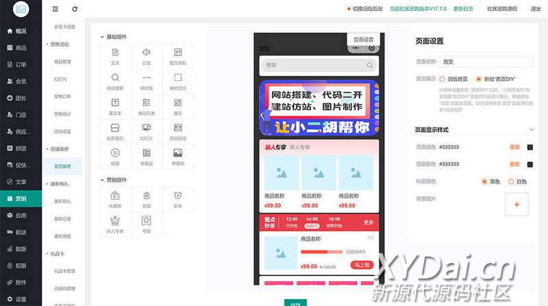Open 订单 in the main sidebar
This screenshot has height=306, width=548.
[x=21, y=64]
